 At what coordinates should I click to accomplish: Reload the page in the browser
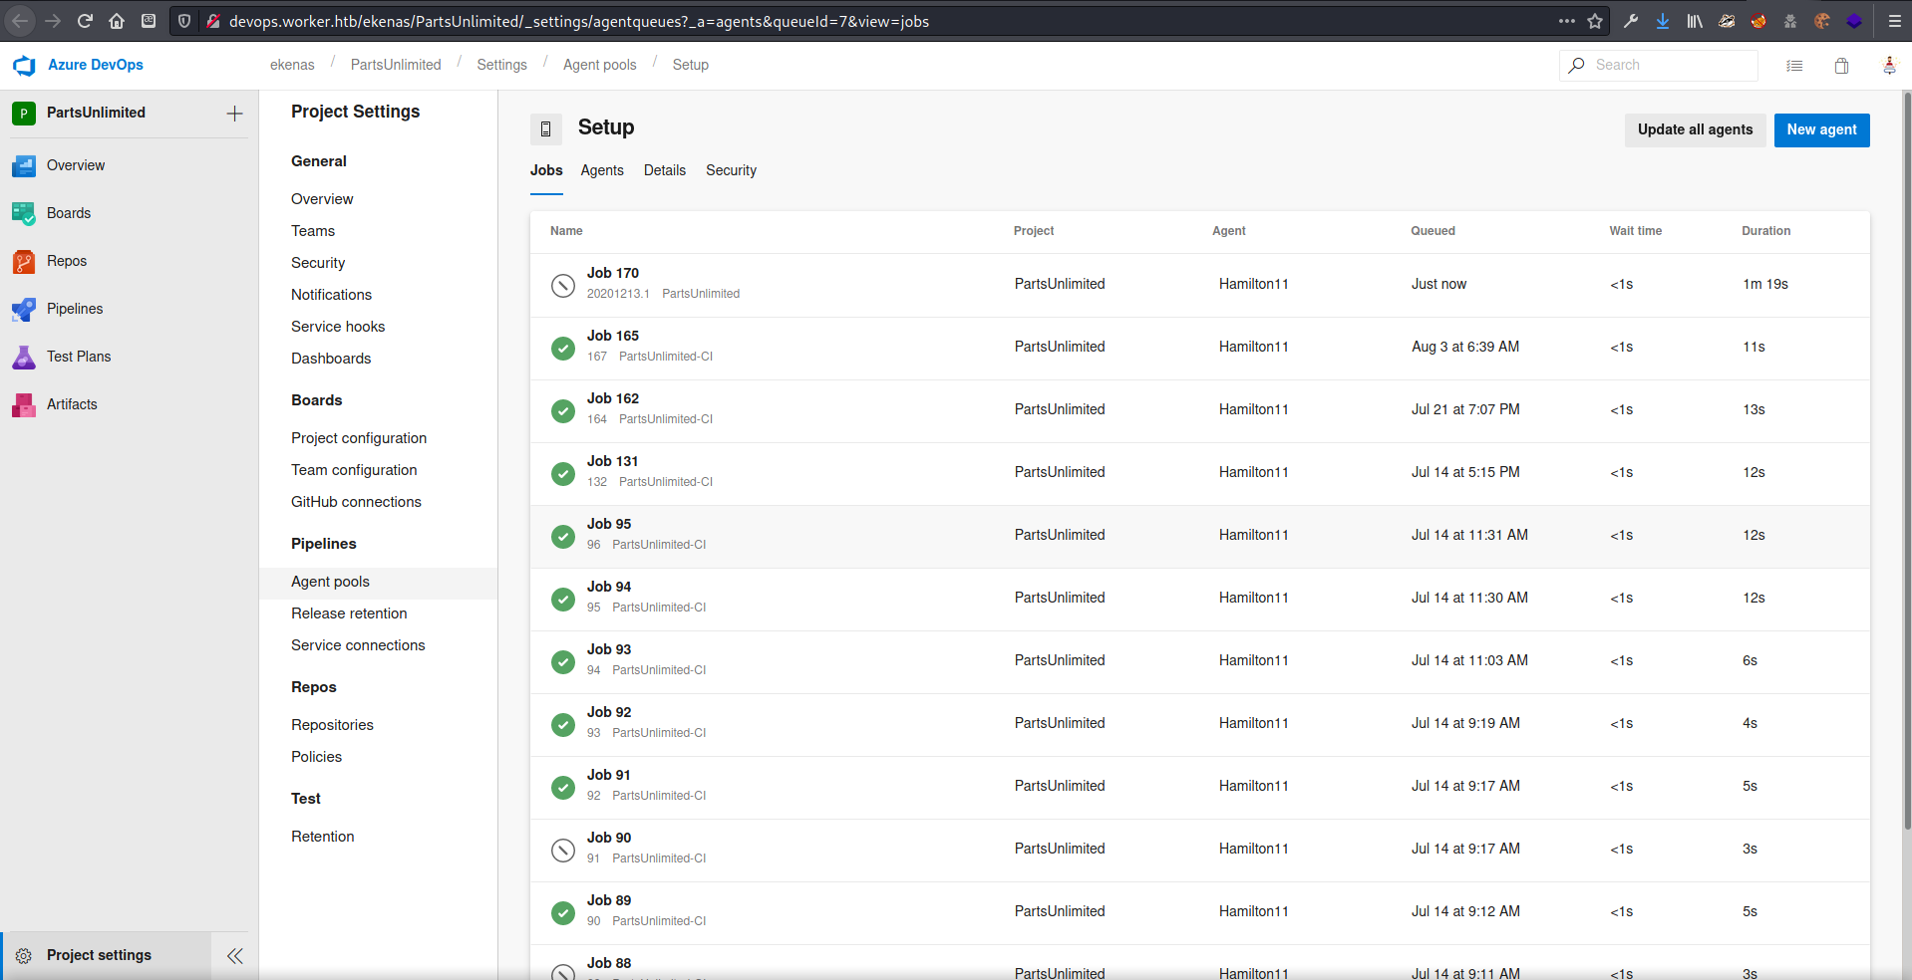tap(85, 21)
